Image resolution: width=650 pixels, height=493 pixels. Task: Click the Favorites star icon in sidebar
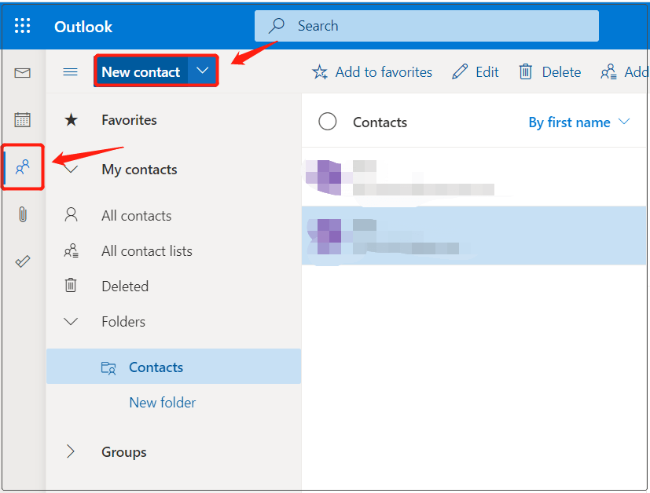(71, 120)
